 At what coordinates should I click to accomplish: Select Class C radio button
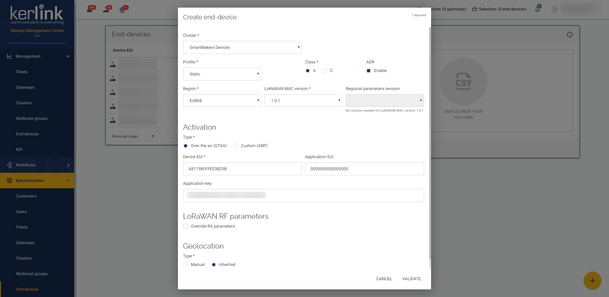(325, 71)
